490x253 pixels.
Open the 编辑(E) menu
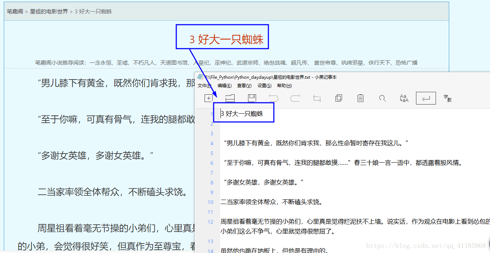pyautogui.click(x=225, y=86)
